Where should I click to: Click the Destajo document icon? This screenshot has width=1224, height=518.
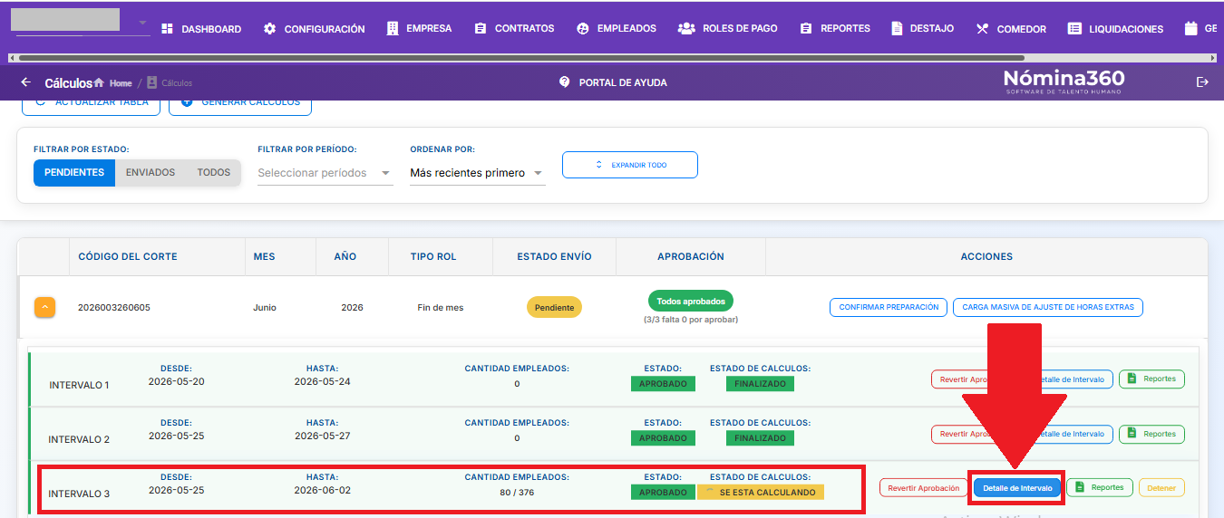(897, 29)
